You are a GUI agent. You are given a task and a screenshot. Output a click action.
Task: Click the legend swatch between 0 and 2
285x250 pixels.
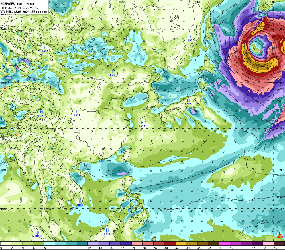click(6, 243)
